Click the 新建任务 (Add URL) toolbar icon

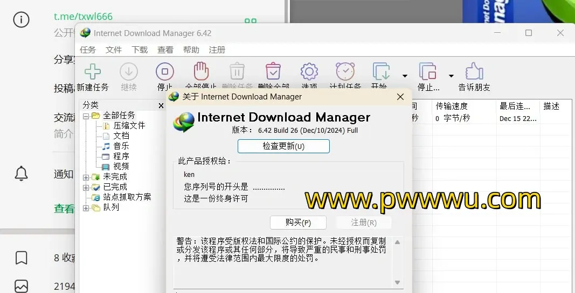pyautogui.click(x=93, y=72)
